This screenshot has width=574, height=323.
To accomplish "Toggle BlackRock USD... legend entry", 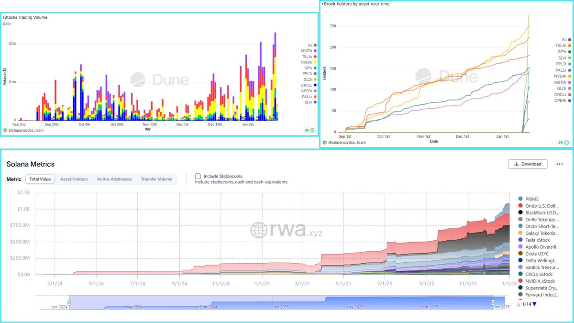I will click(538, 212).
